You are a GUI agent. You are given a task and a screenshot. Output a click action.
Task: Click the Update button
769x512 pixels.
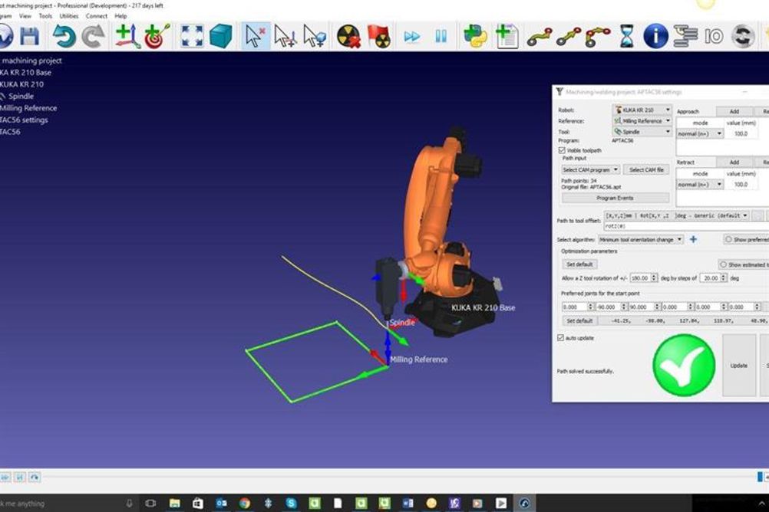click(x=739, y=366)
